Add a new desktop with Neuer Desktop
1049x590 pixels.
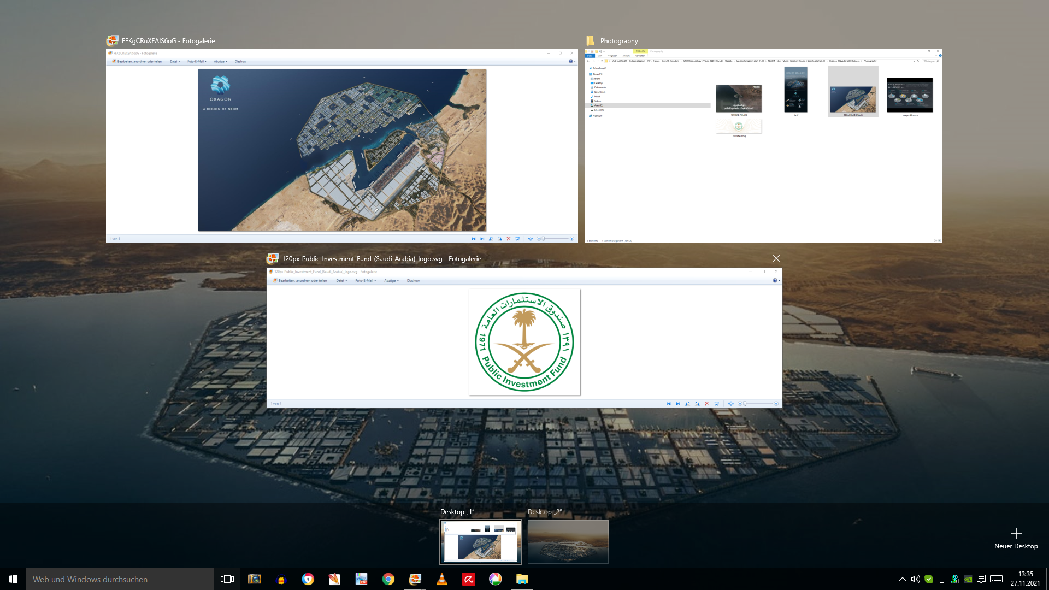pyautogui.click(x=1016, y=538)
